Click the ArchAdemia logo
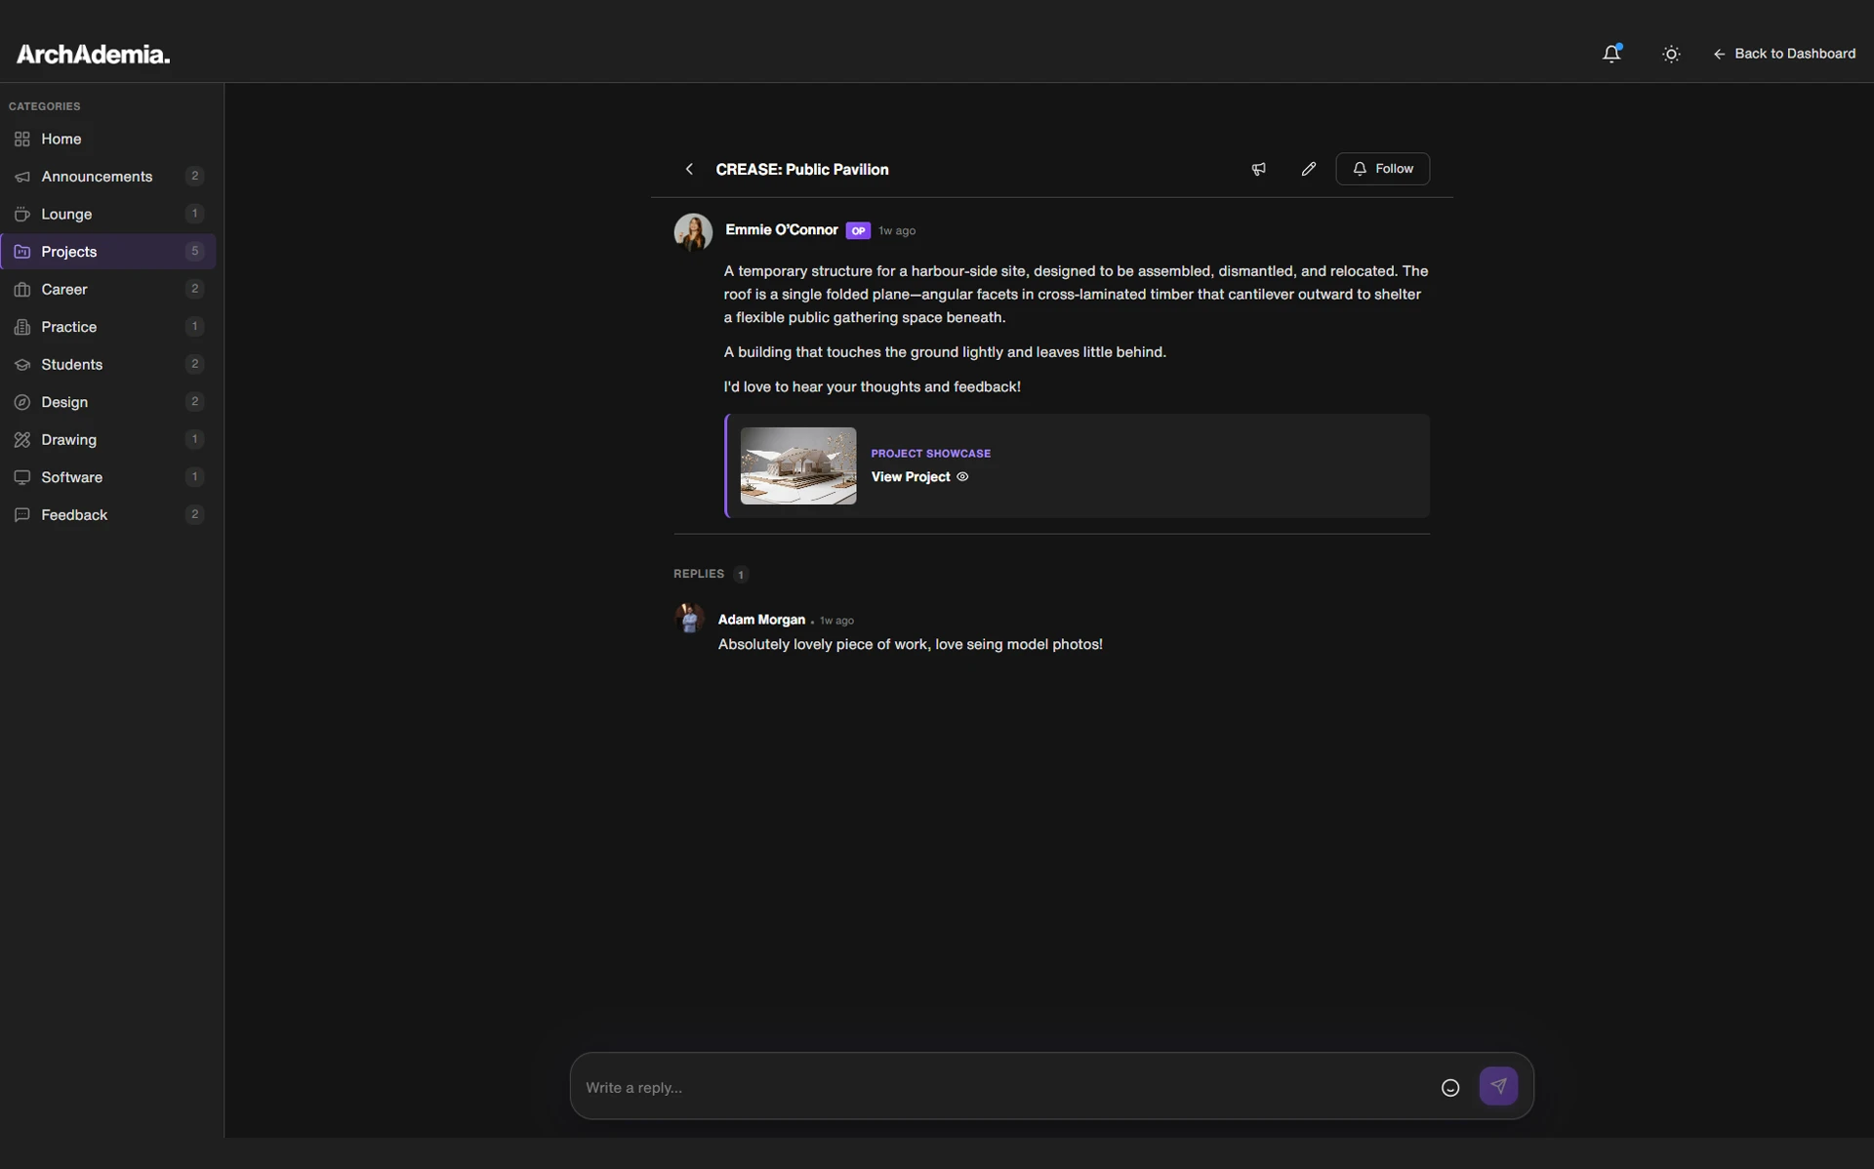Viewport: 1874px width, 1169px height. coord(93,55)
